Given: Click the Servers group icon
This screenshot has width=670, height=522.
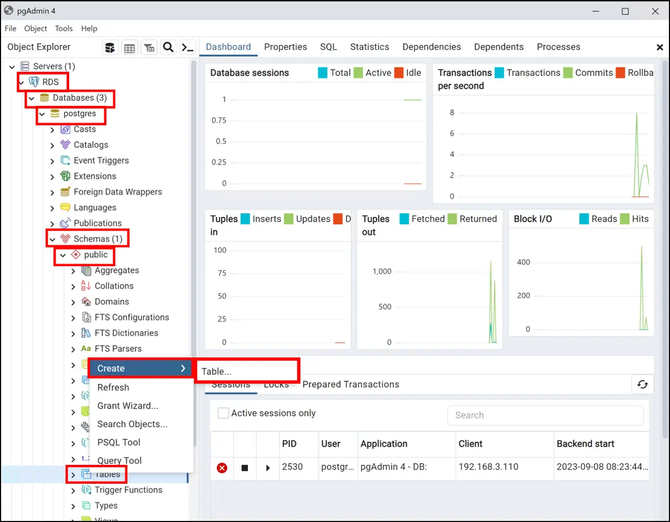Looking at the screenshot, I should 25,66.
